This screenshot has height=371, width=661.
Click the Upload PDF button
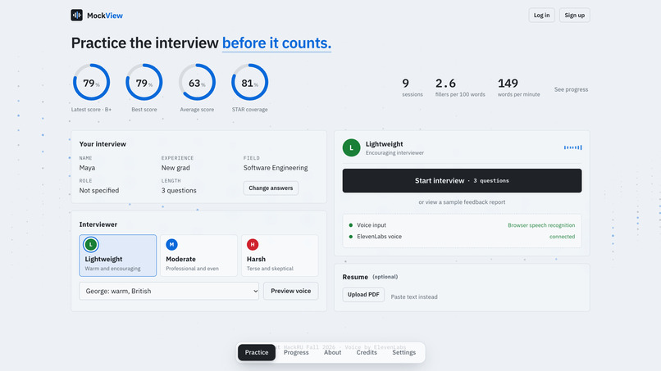(x=363, y=295)
